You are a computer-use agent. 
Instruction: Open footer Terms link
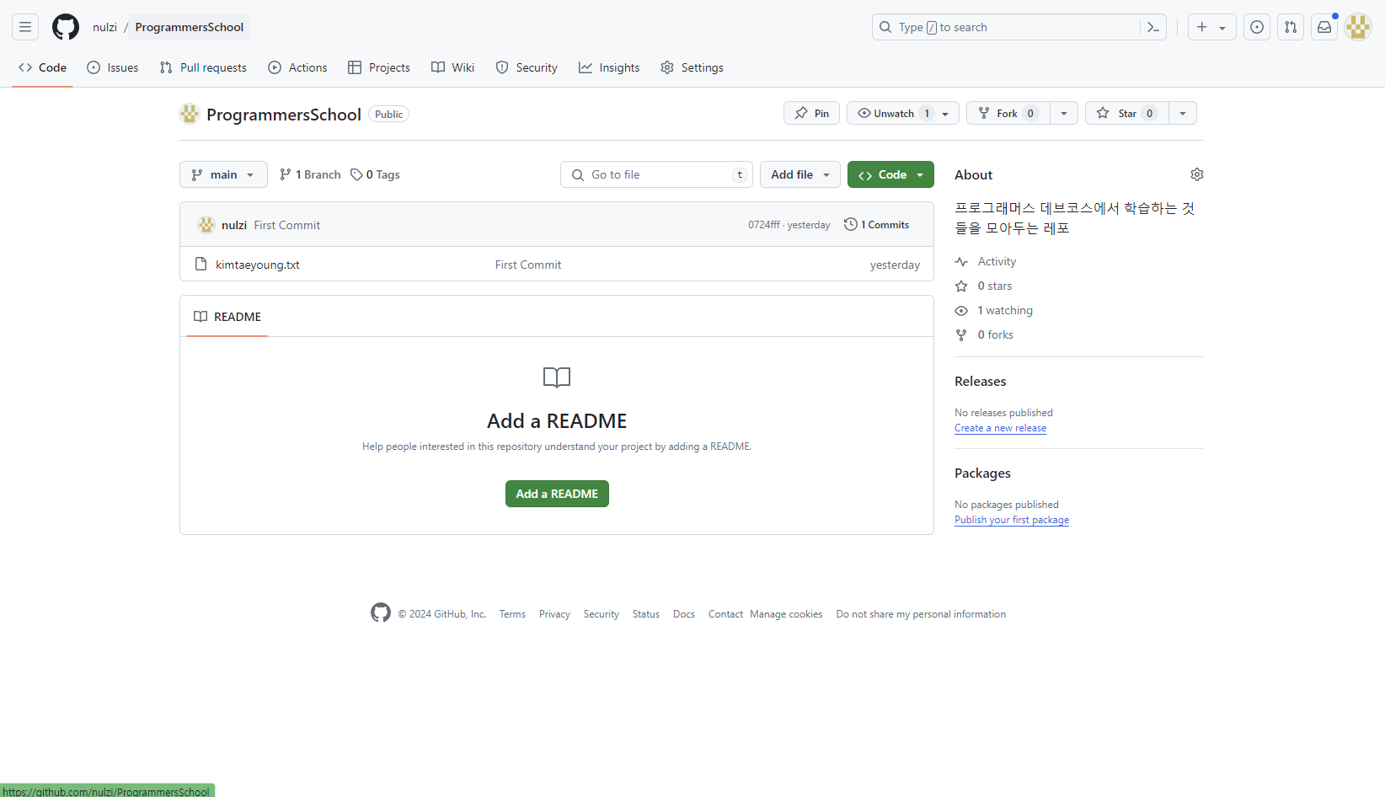512,614
